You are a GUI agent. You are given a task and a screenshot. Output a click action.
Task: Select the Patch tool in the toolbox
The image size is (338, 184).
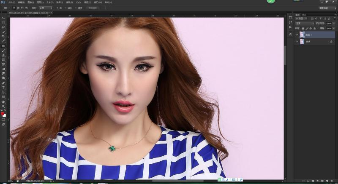(x=3, y=46)
